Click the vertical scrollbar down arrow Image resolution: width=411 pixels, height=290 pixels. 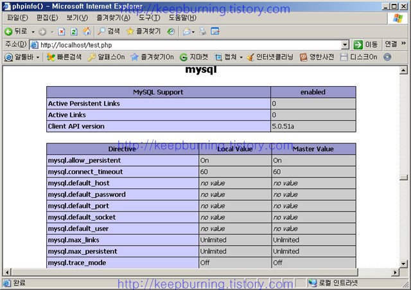click(403, 264)
